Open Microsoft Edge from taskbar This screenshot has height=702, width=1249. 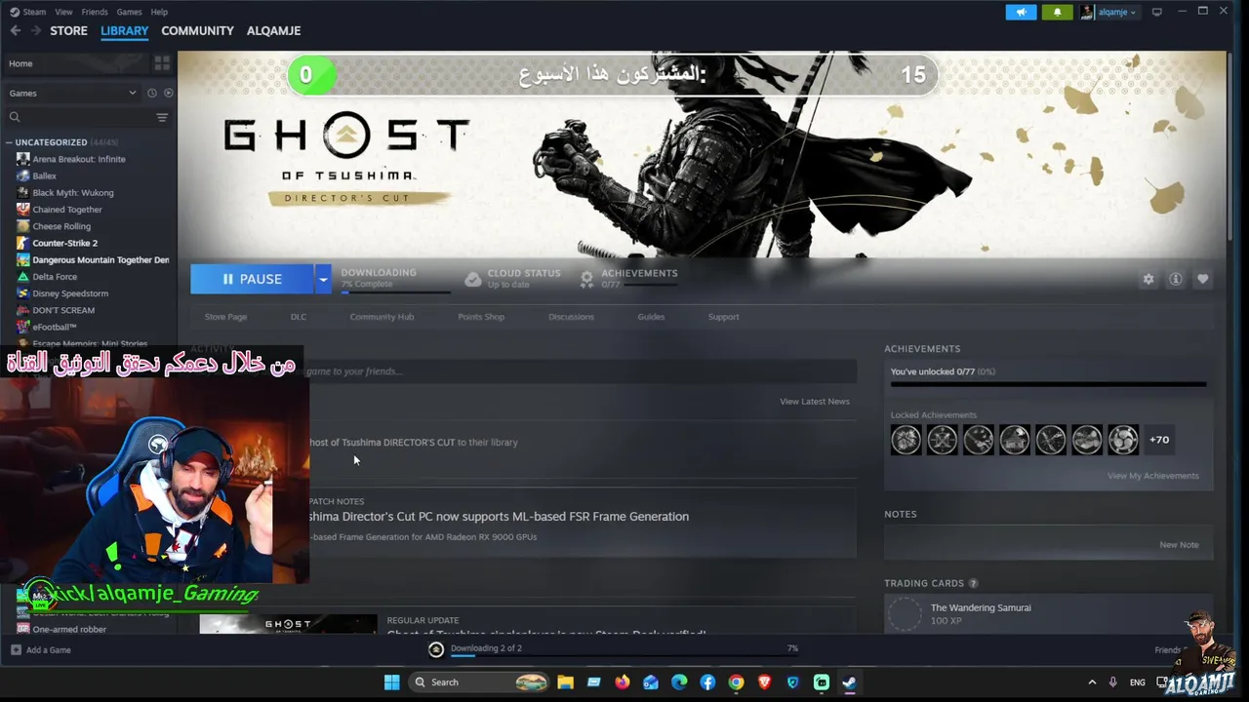679,682
